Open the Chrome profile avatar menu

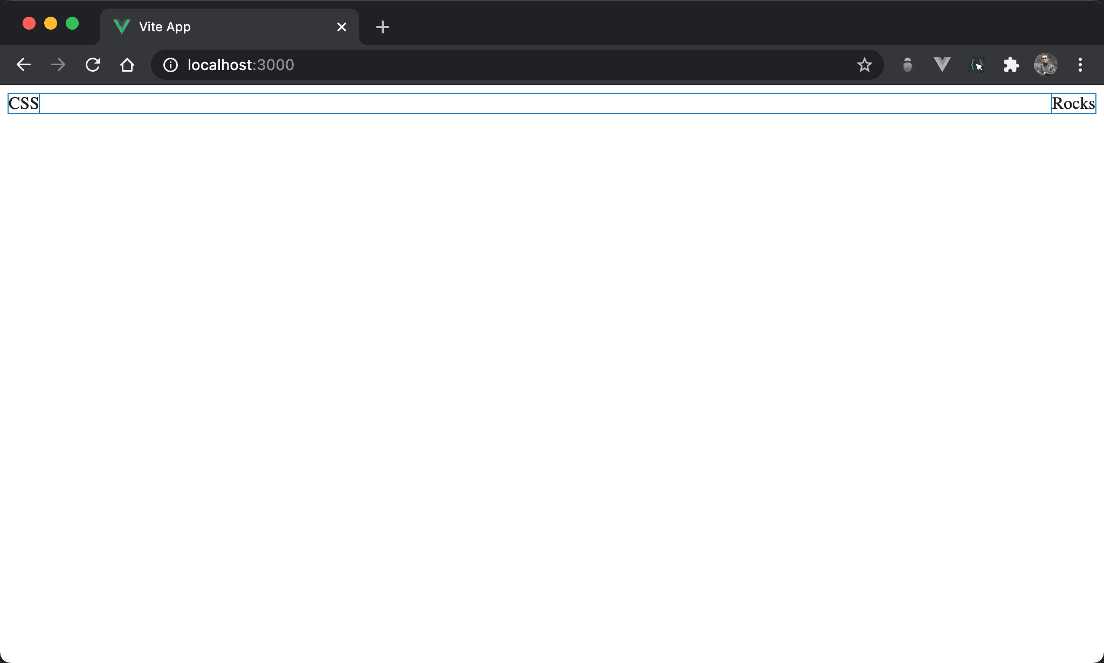pos(1045,65)
